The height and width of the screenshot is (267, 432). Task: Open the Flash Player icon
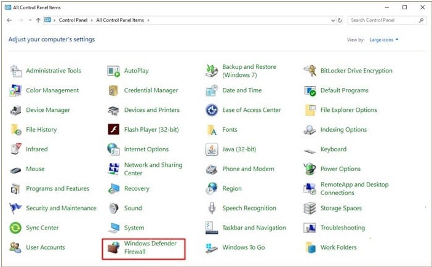pyautogui.click(x=113, y=130)
